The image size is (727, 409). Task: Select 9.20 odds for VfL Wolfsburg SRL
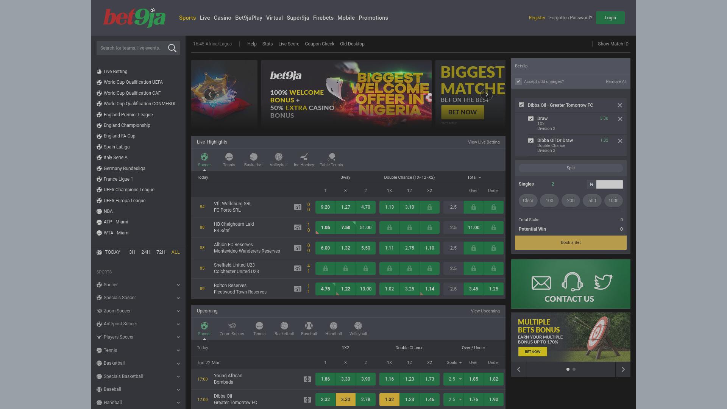click(325, 207)
